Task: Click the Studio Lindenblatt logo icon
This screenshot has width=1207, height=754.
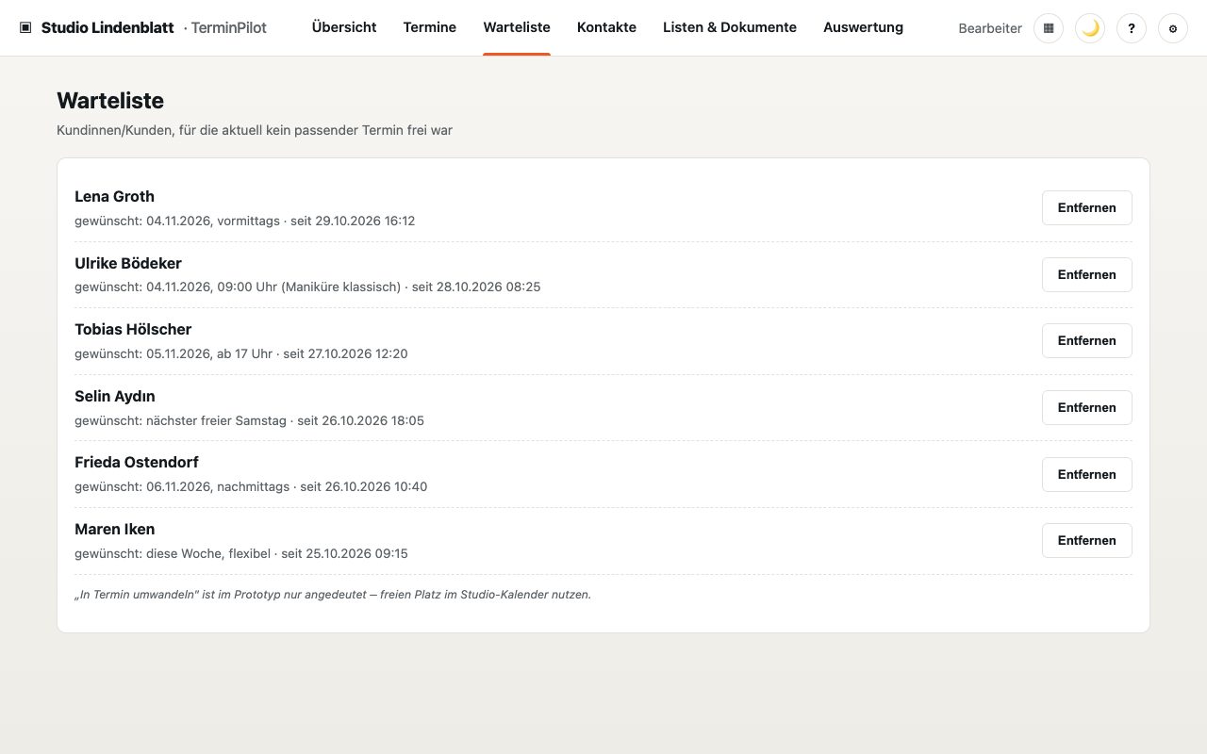Action: pos(25,27)
